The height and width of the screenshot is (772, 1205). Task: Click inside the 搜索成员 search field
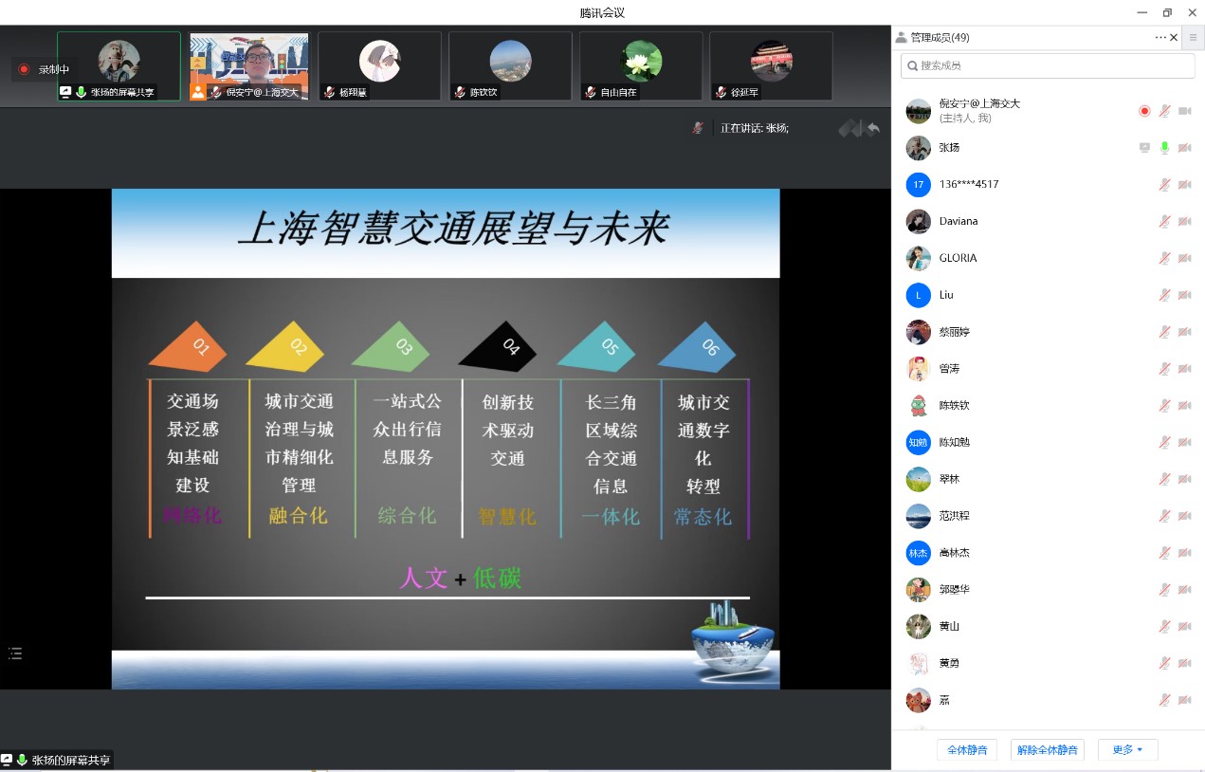[1043, 66]
